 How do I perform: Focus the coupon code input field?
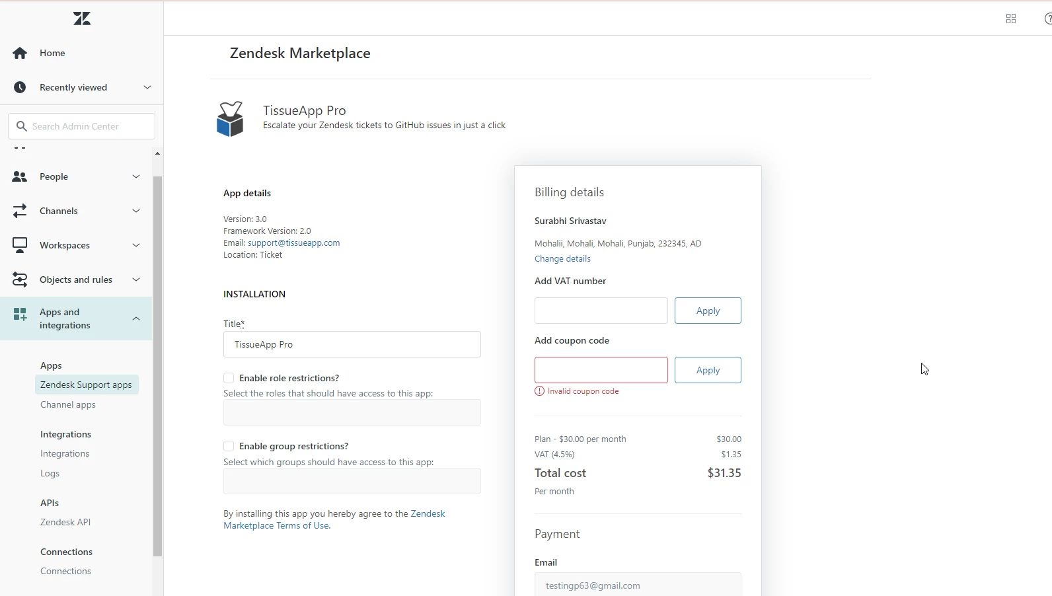coord(601,370)
